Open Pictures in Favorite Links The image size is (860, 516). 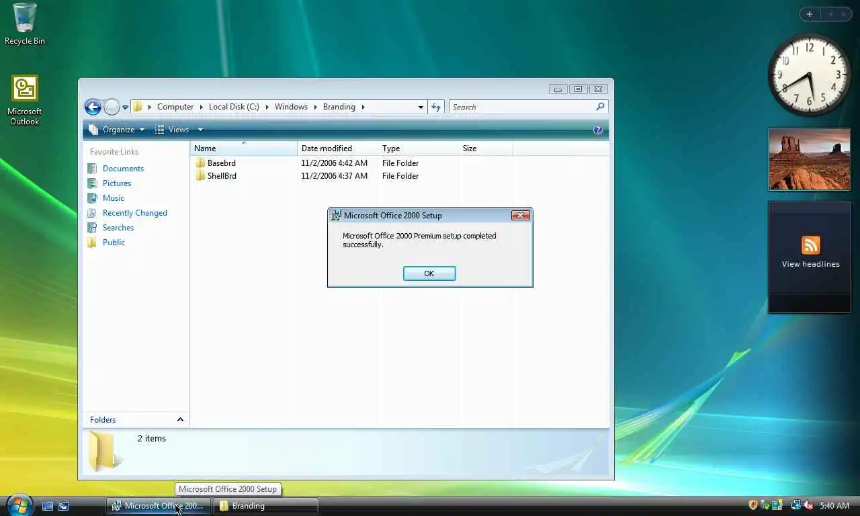point(117,183)
